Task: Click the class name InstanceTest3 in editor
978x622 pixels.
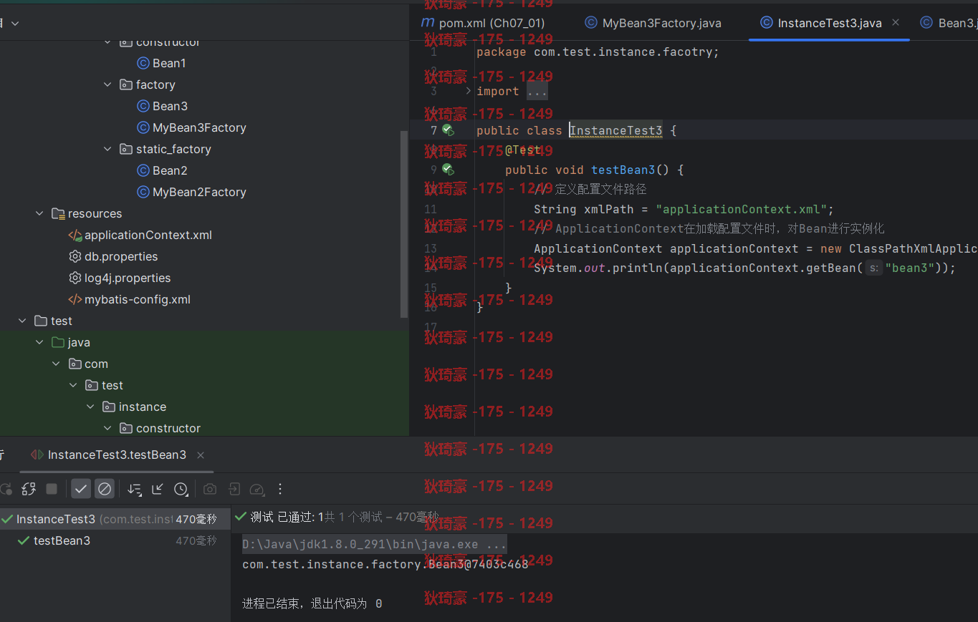Action: [615, 130]
